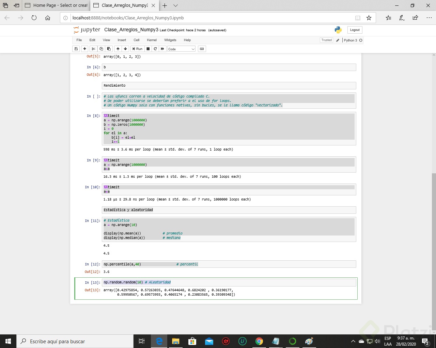
Task: Open the Widgets menu
Action: [170, 40]
